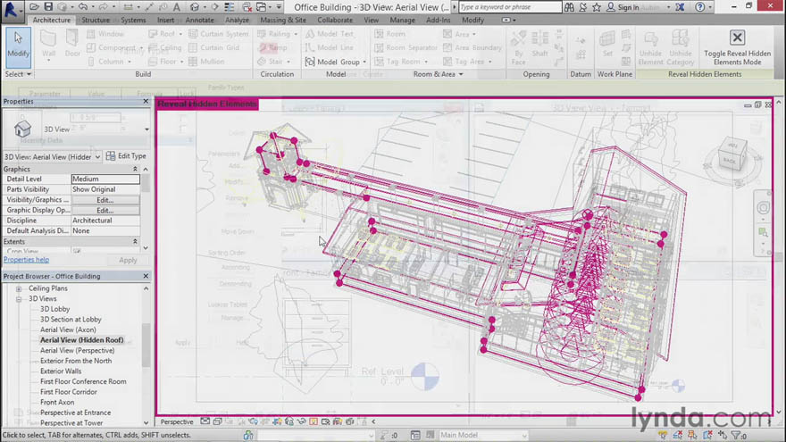This screenshot has width=786, height=442.
Task: Expand the Ceiling Plans tree node
Action: pos(19,288)
